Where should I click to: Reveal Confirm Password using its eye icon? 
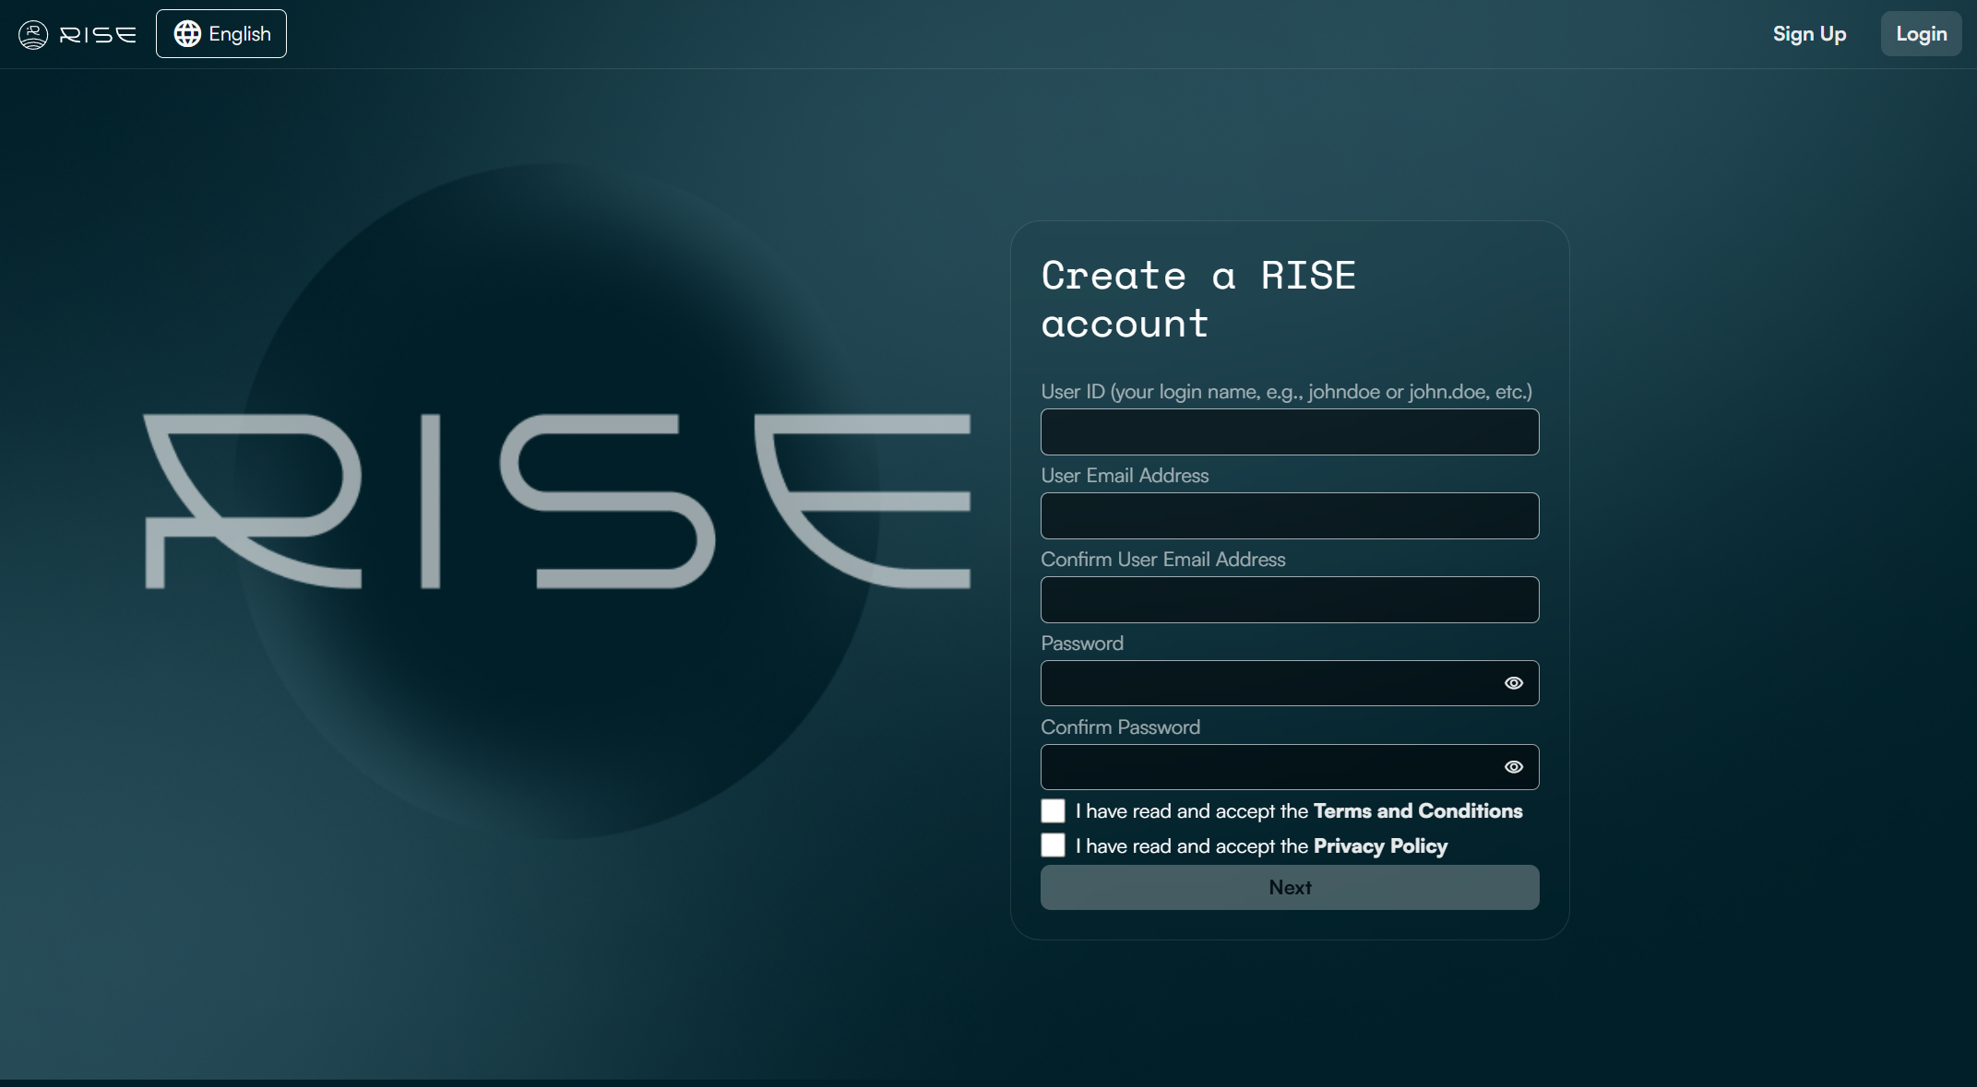1514,767
